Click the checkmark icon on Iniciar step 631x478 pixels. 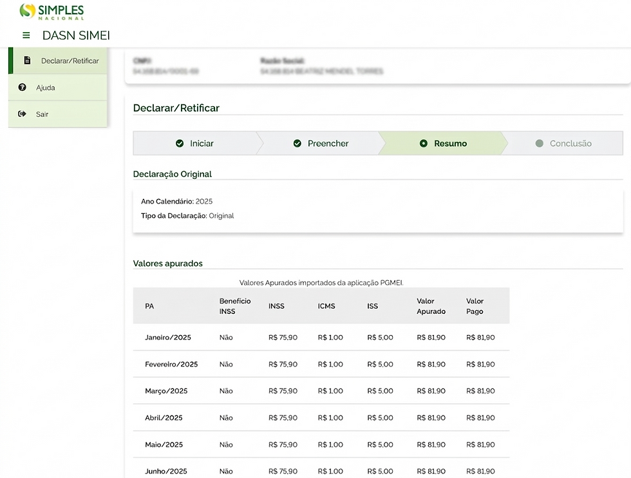(x=180, y=144)
